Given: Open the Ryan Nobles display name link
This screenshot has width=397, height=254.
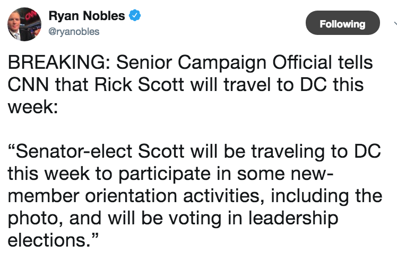Looking at the screenshot, I should tap(87, 16).
